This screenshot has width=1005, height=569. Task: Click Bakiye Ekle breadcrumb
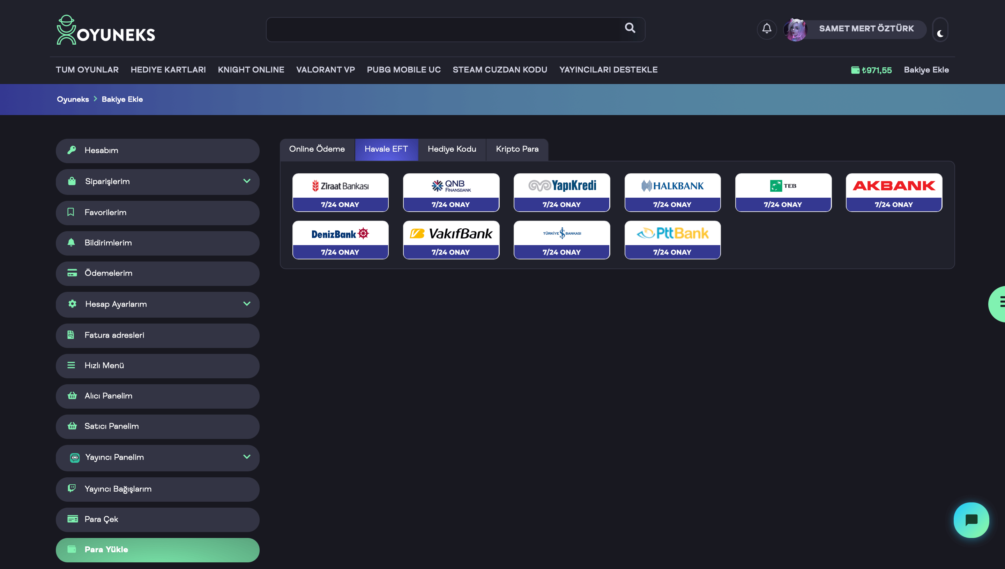122,99
